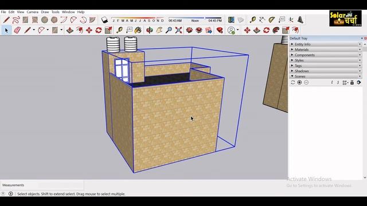Click the tray scrollbar up arrow
The image size is (367, 206).
[365, 44]
